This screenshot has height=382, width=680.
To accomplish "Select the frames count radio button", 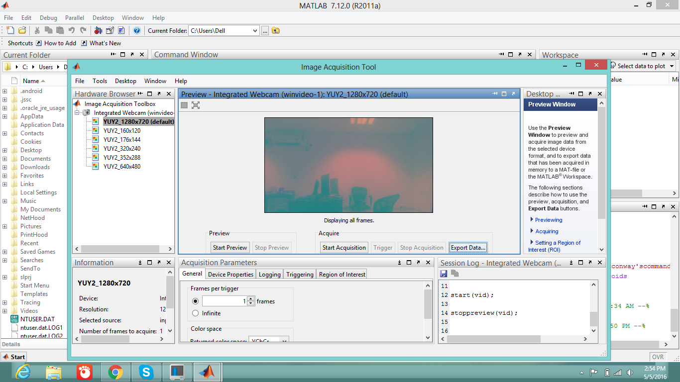I will pyautogui.click(x=195, y=301).
